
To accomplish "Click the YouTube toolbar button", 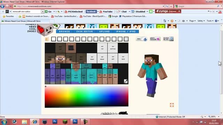I will 106,11.
